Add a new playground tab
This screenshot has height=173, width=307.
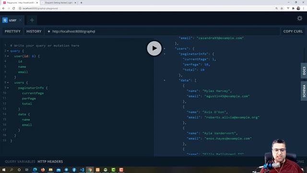coord(32,20)
